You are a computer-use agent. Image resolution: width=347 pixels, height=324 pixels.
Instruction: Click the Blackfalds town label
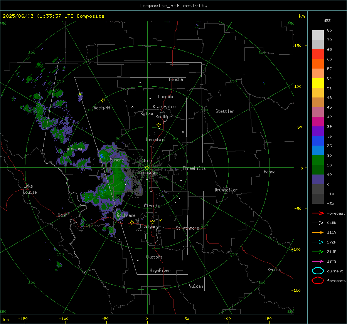(164, 107)
